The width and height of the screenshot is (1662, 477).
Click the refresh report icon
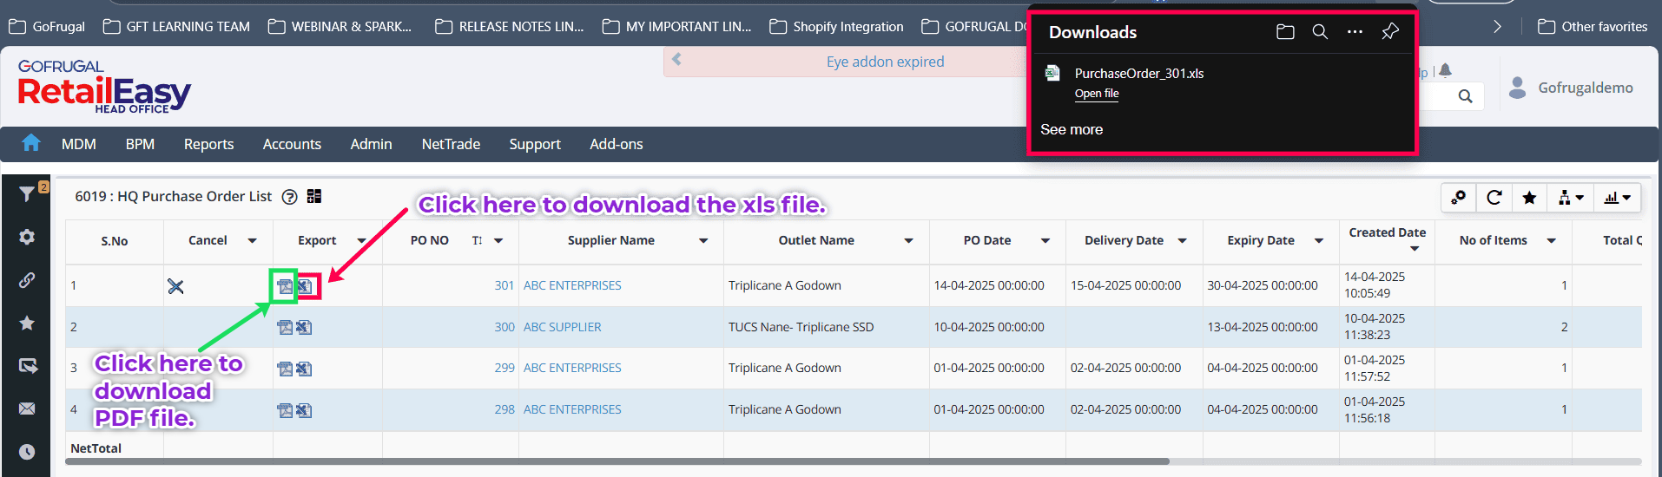(x=1494, y=198)
